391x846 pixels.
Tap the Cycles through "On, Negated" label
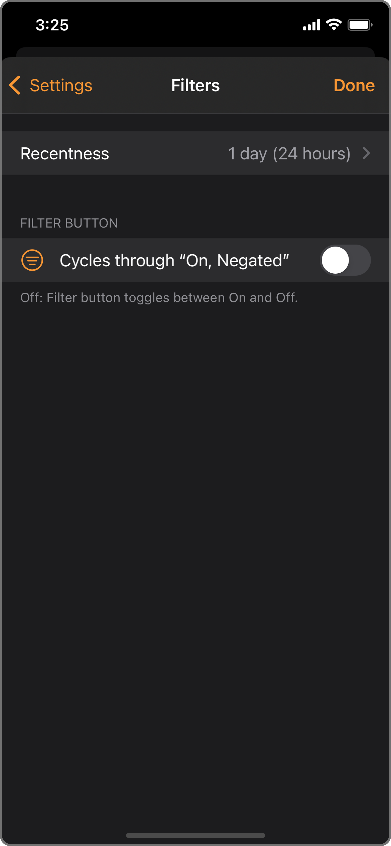[174, 261]
